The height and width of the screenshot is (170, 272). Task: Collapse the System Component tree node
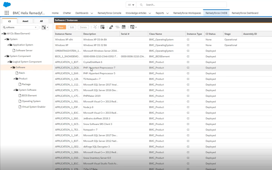pos(5,56)
